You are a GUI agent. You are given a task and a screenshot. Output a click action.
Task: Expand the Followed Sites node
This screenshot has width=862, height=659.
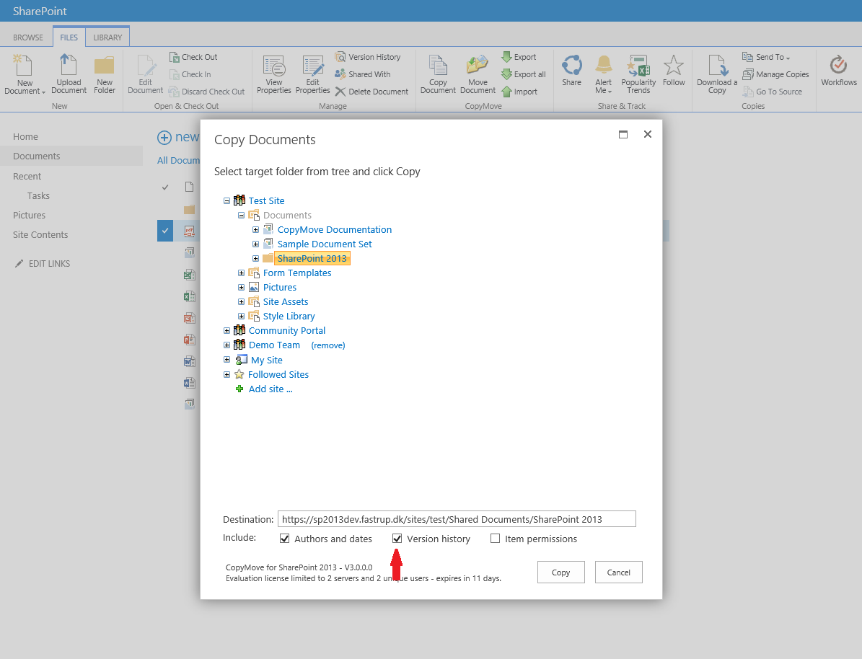(x=227, y=374)
